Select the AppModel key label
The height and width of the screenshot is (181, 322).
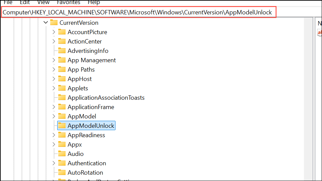click(x=82, y=116)
